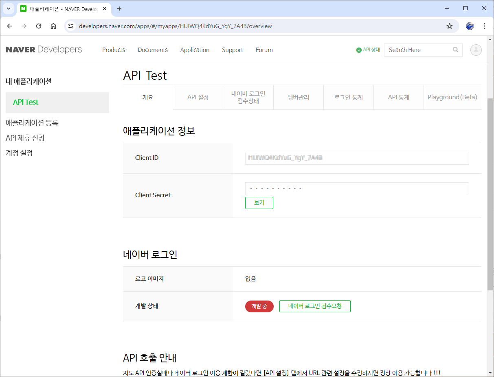The width and height of the screenshot is (494, 377).
Task: Click the Client Secret row label
Action: point(153,195)
